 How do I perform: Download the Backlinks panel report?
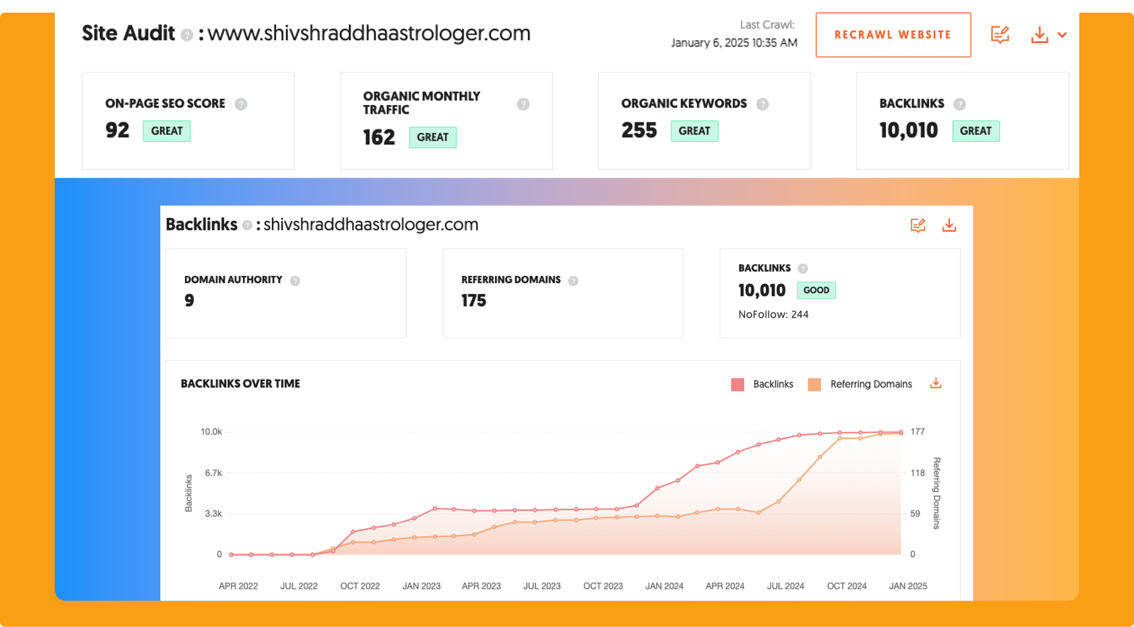click(949, 225)
